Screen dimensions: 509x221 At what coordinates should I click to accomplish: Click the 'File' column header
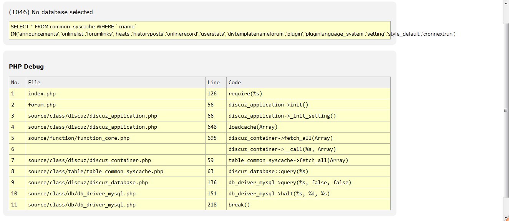tap(116, 82)
